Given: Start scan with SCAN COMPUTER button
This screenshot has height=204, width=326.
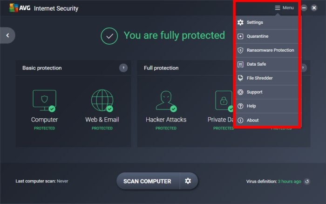Looking at the screenshot, I should 148,181.
